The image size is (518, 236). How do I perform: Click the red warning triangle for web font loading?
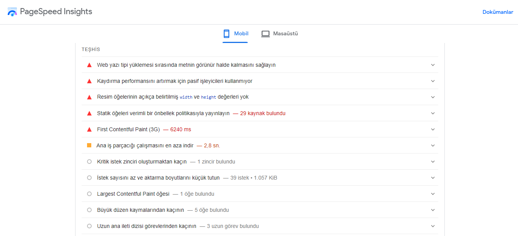[89, 65]
